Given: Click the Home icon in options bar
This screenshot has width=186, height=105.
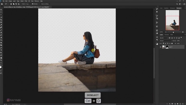Looking at the screenshot, I should (2, 4).
